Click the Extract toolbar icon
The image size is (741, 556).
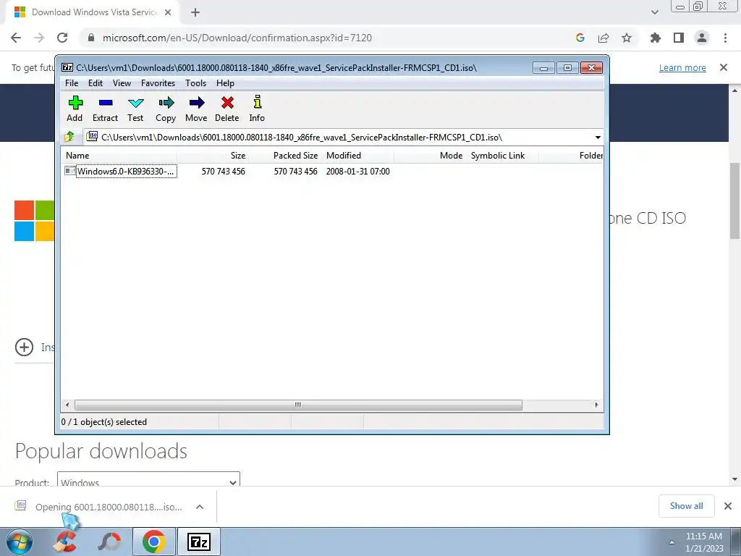tap(106, 103)
